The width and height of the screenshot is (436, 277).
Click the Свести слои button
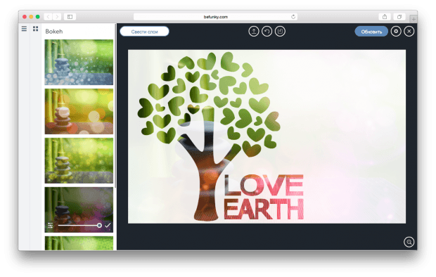point(144,32)
